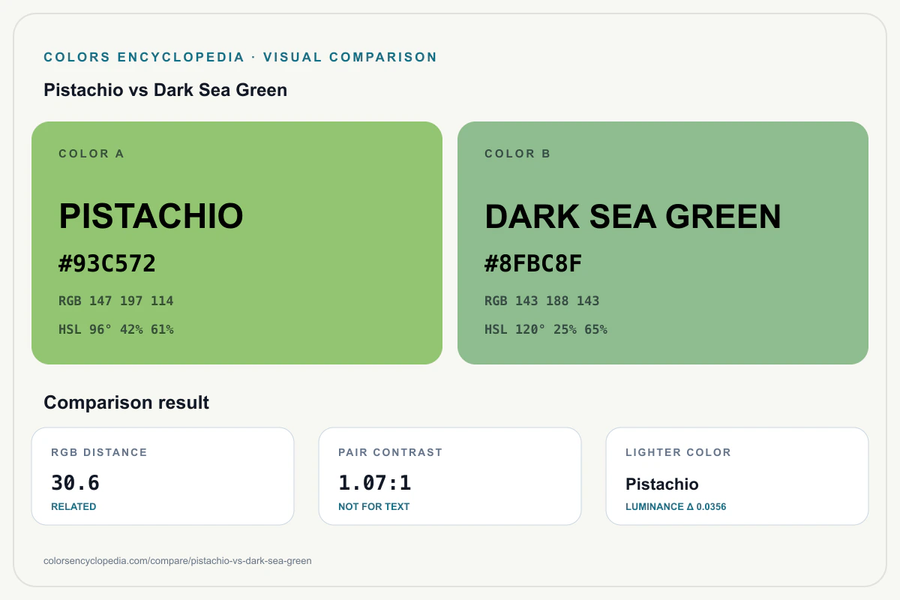Click the Pair Contrast value 1.07:1
This screenshot has height=600, width=900.
point(375,483)
